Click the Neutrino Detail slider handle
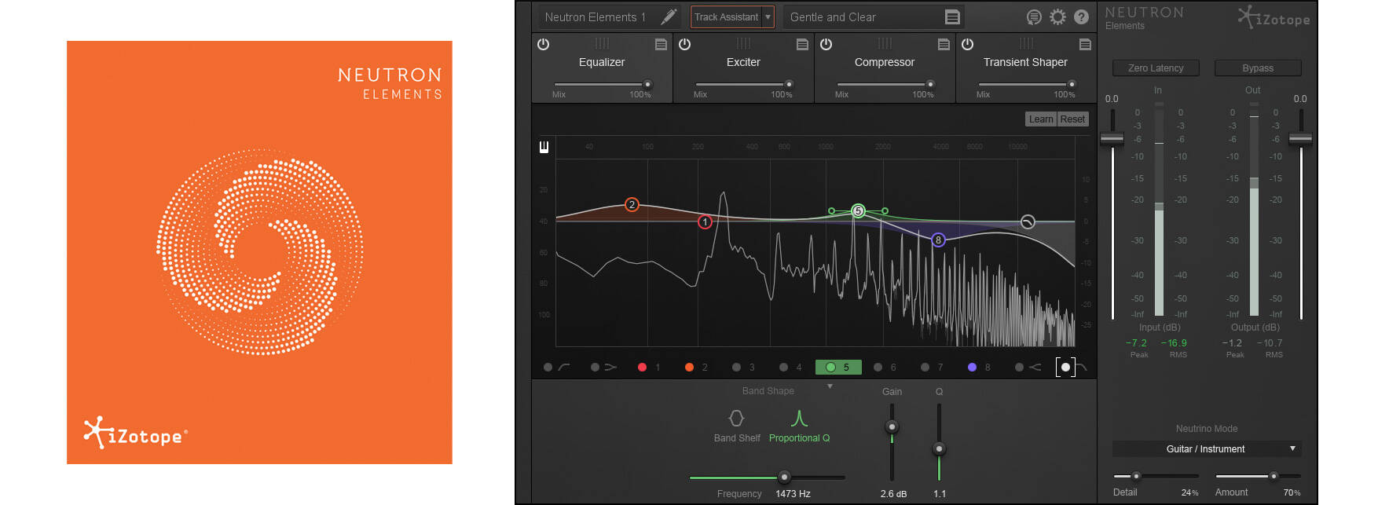This screenshot has width=1389, height=505. [x=1136, y=476]
